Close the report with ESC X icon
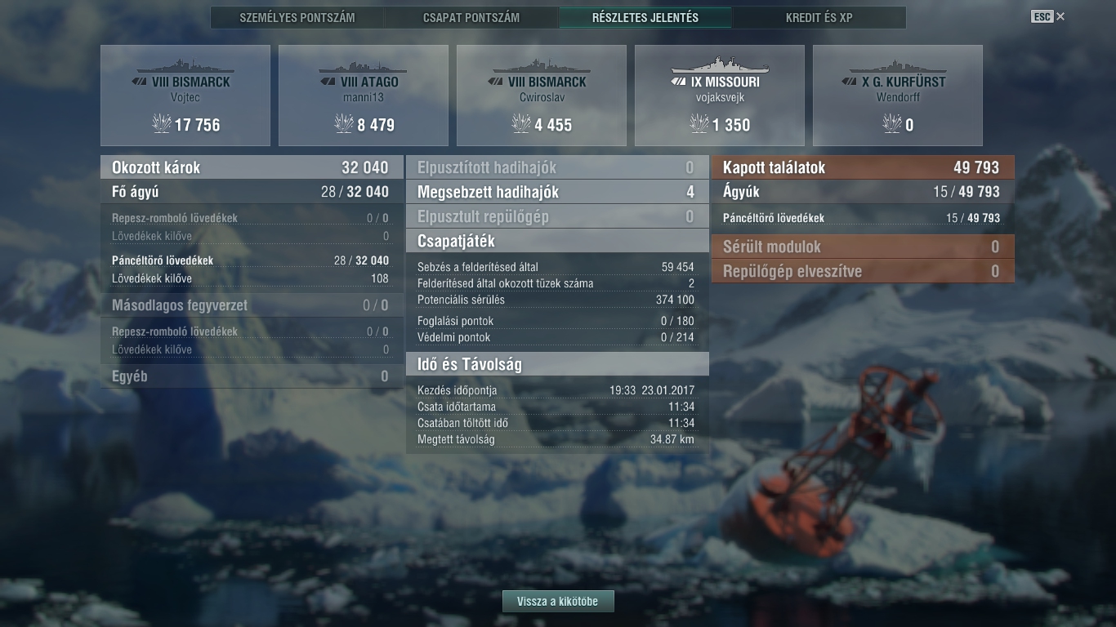 (1048, 16)
